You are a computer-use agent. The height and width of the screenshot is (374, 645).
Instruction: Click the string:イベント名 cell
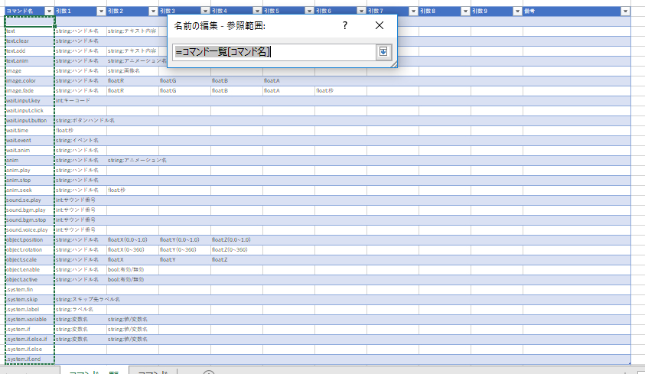point(80,141)
